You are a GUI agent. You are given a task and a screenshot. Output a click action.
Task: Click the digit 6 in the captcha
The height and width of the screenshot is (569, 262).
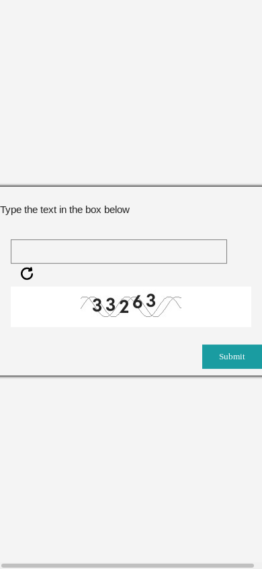[x=137, y=302]
